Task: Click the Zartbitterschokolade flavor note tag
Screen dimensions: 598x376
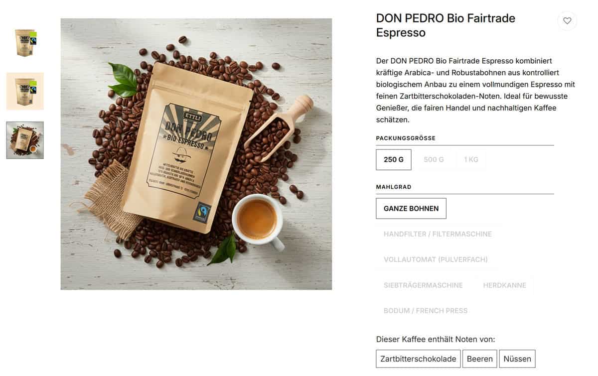Action: click(418, 359)
